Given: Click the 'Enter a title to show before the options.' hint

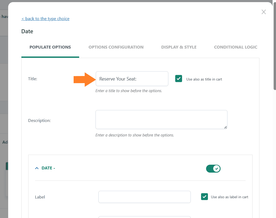Looking at the screenshot, I should 129,91.
